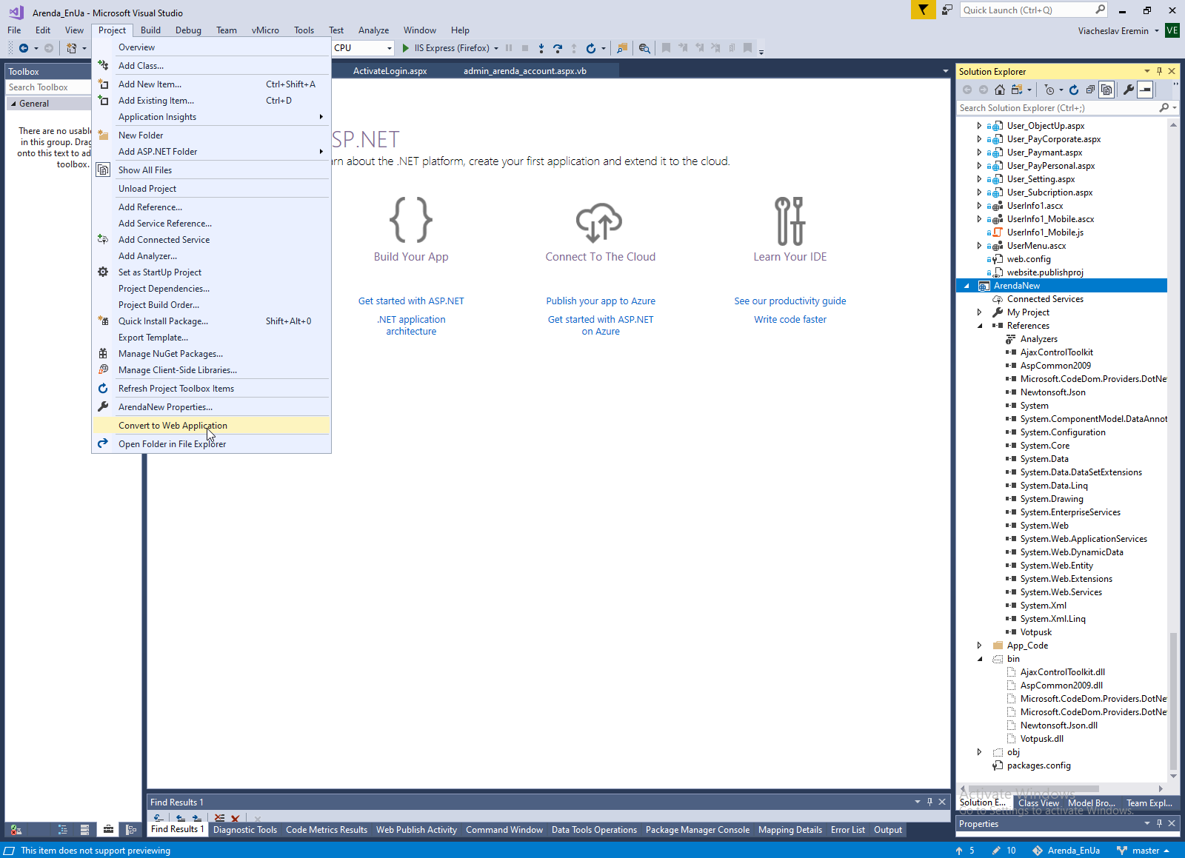
Task: Click Go to Previous Location in Find Results
Action: pyautogui.click(x=181, y=818)
